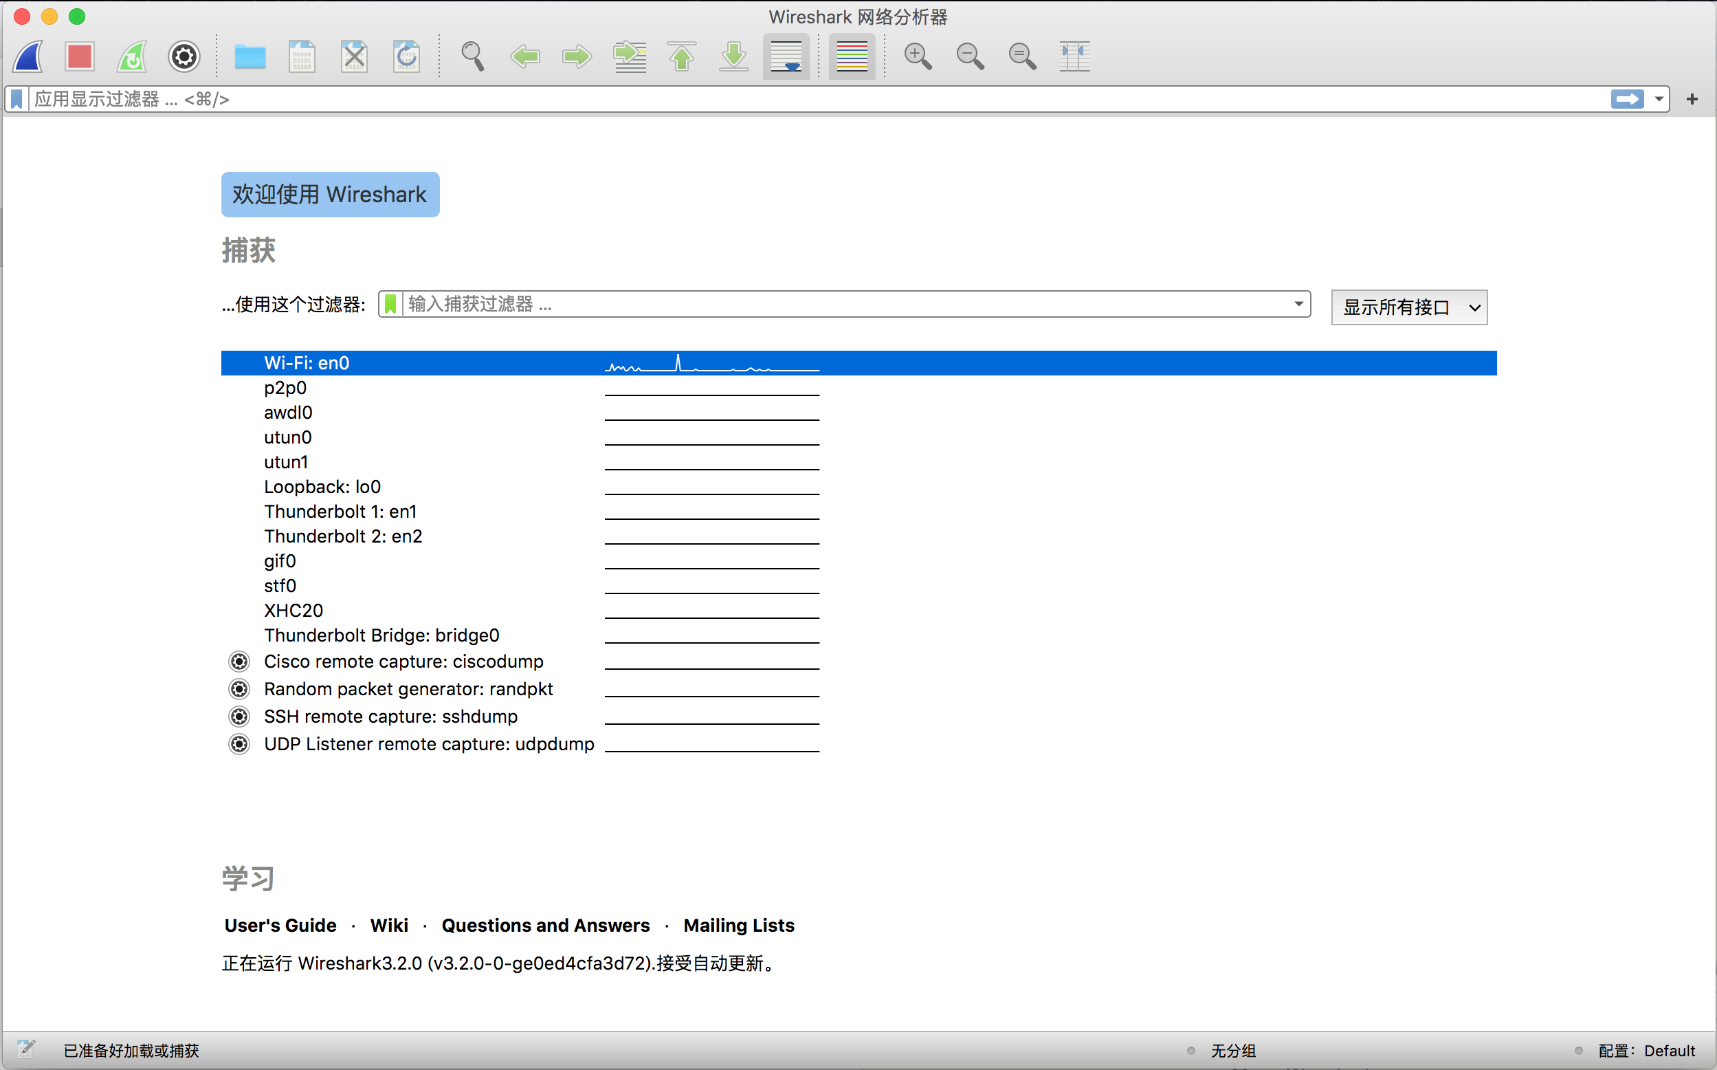
Task: Open the Questions and Answers link
Action: point(545,926)
